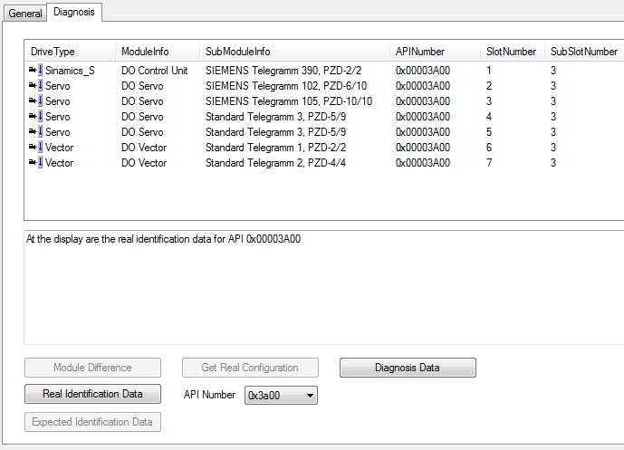Click Expected Identification Data button
Screen dimensions: 624x450
(x=92, y=422)
